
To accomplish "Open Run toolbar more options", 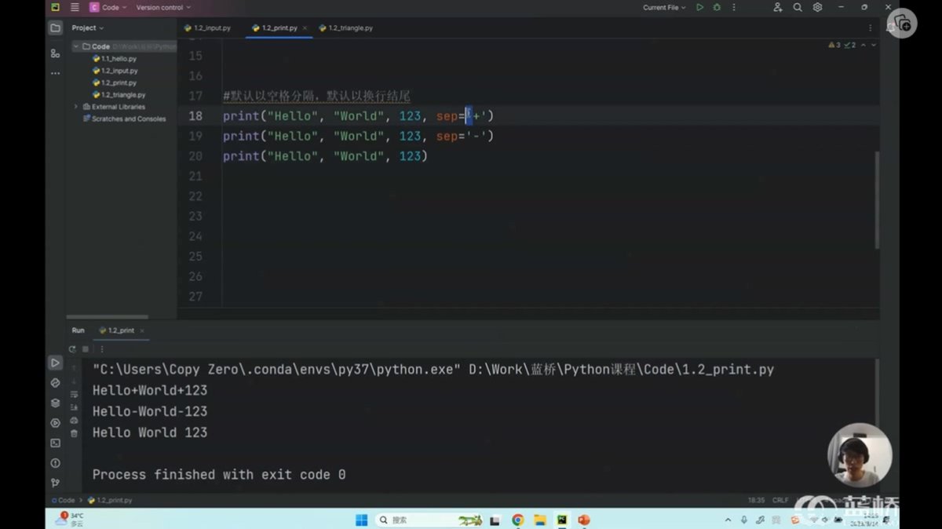I will coord(101,349).
